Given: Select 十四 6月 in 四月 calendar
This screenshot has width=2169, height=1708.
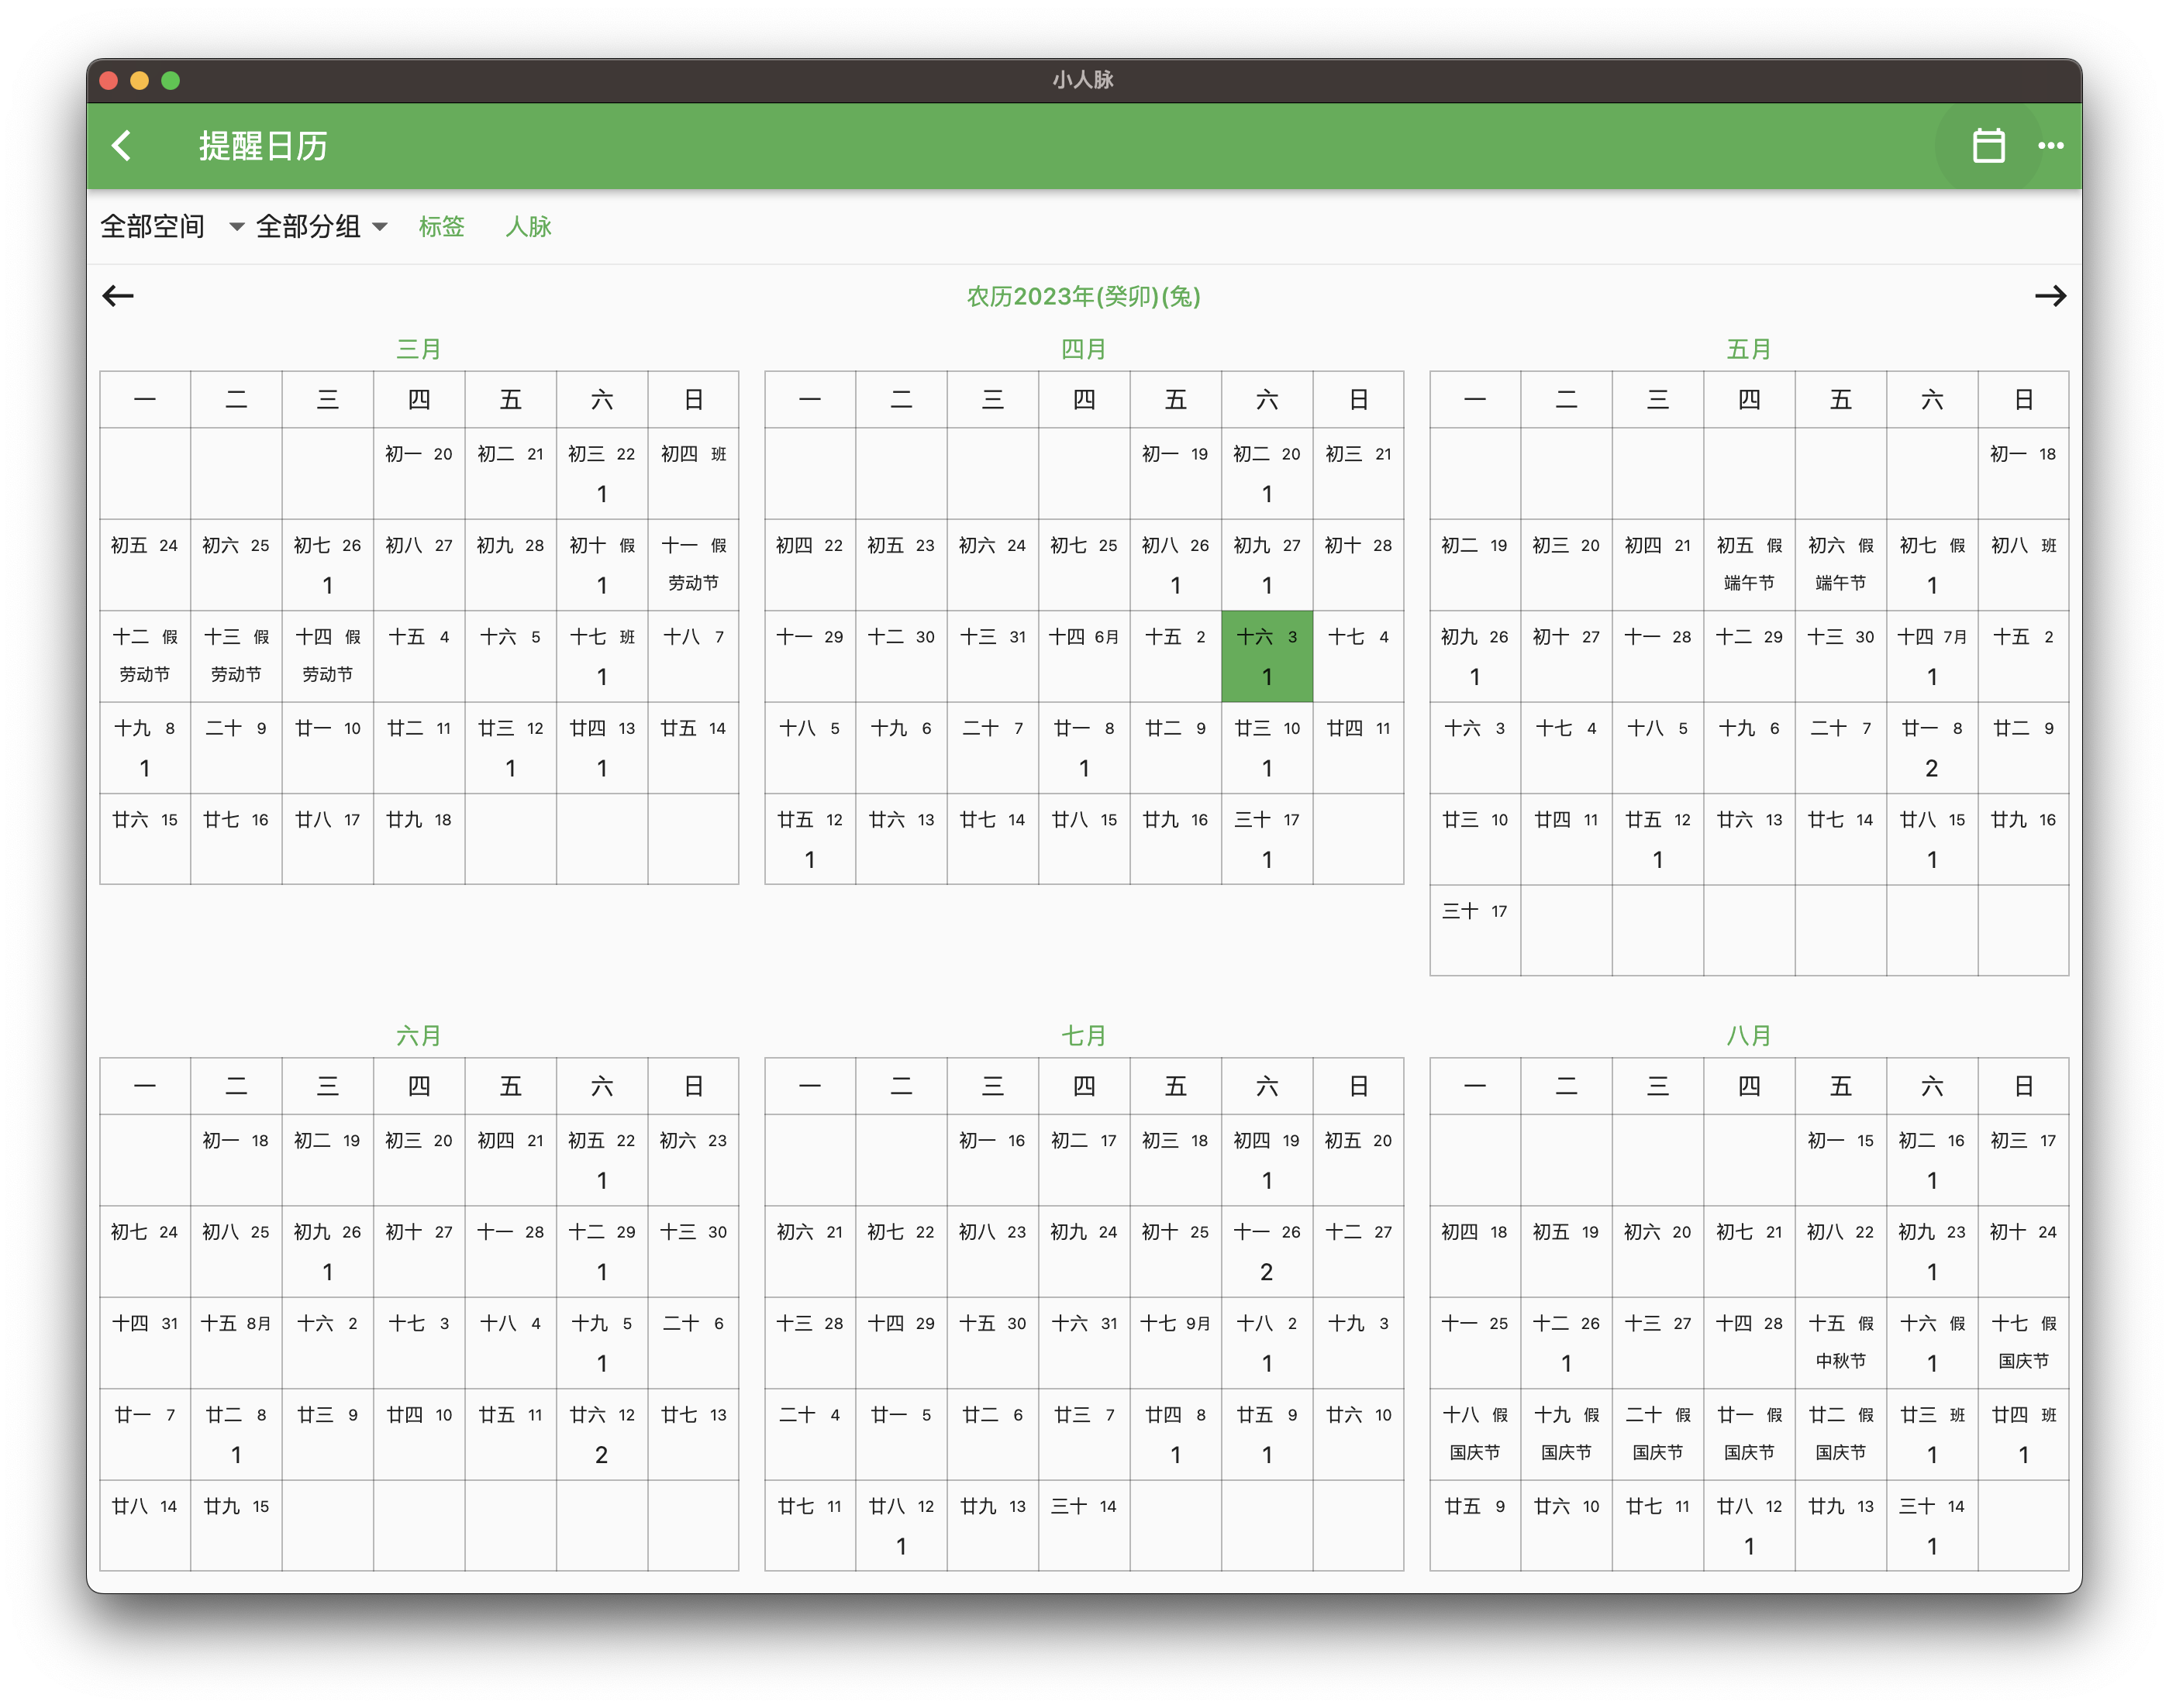Looking at the screenshot, I should click(x=1084, y=656).
